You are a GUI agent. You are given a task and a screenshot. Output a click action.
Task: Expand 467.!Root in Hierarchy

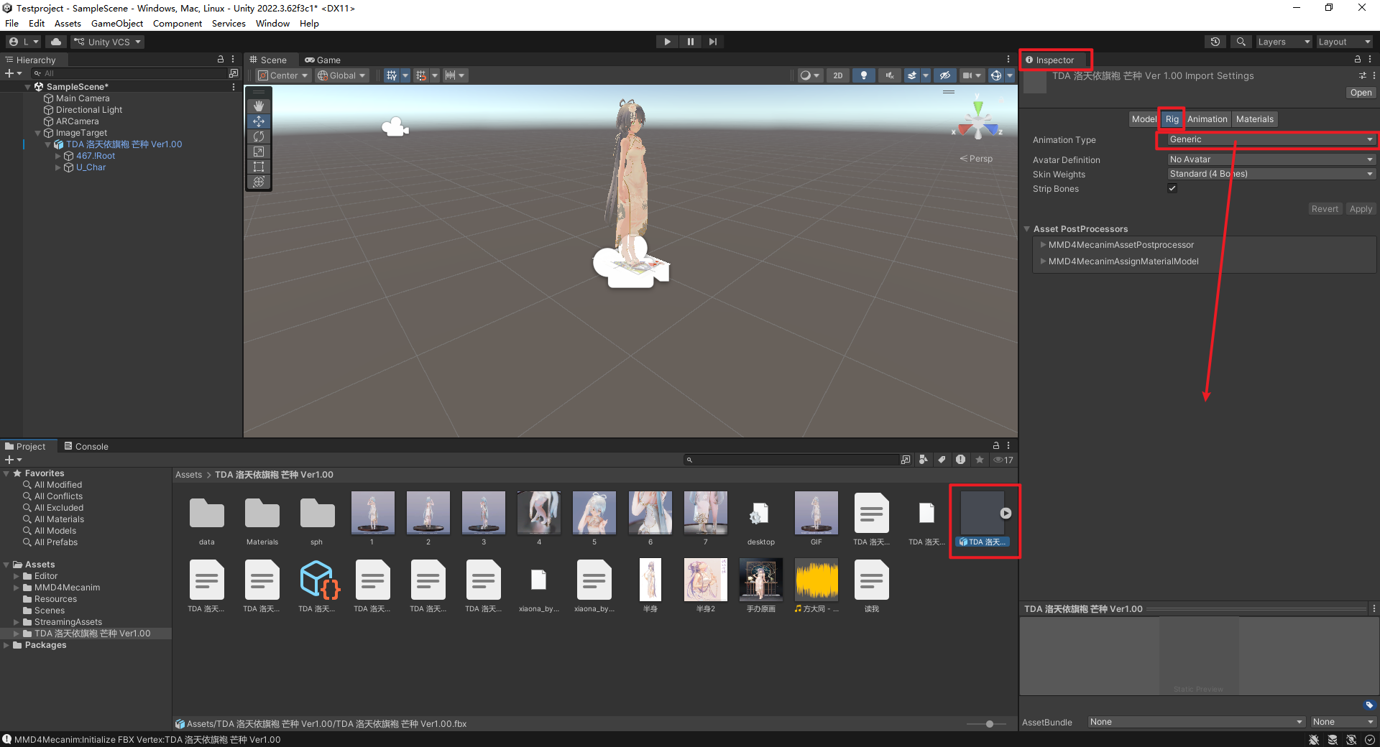pyautogui.click(x=58, y=156)
